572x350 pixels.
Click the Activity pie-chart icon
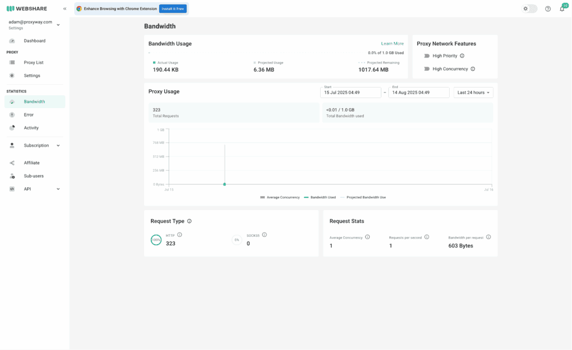coord(12,128)
